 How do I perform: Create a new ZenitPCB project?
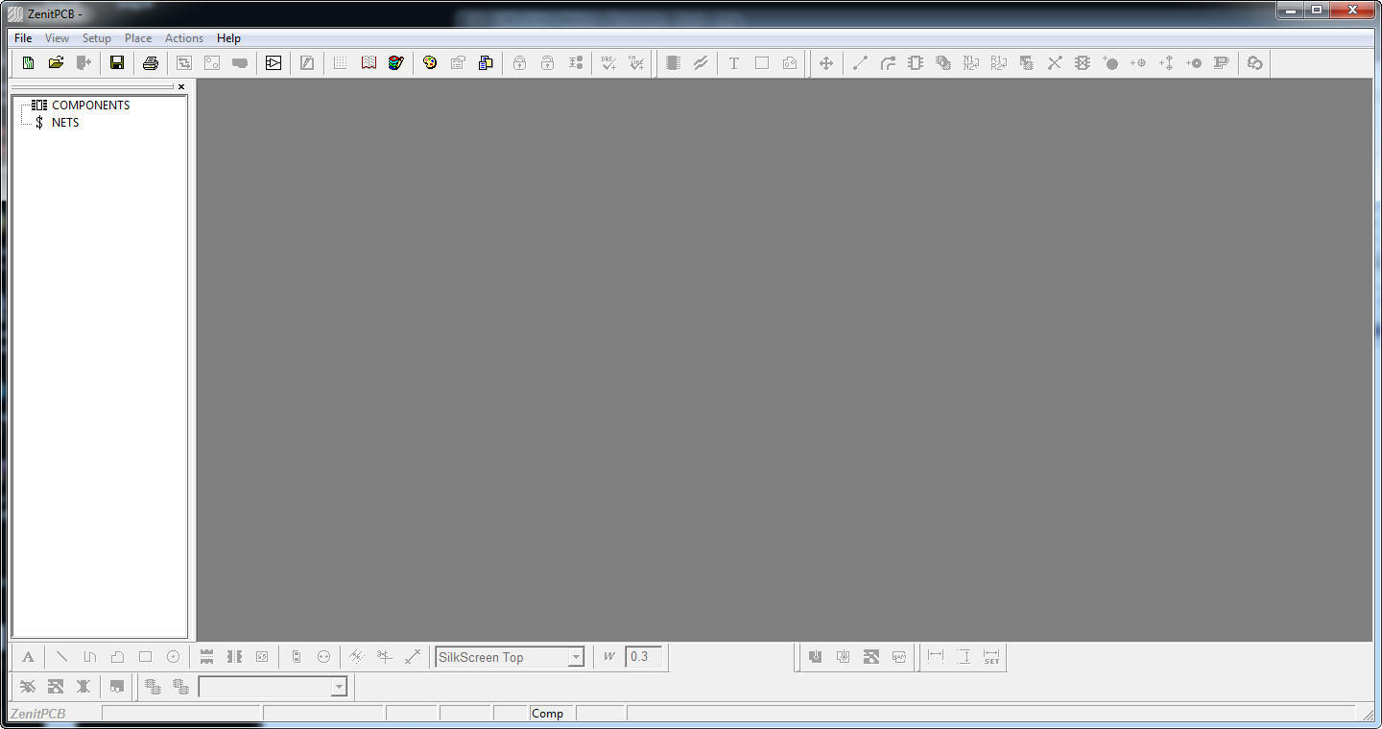[28, 62]
